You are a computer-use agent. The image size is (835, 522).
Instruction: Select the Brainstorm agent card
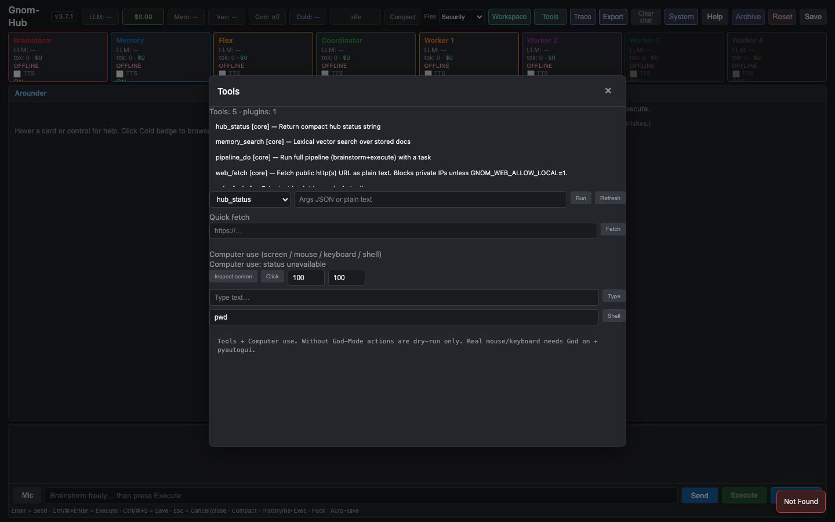coord(58,56)
